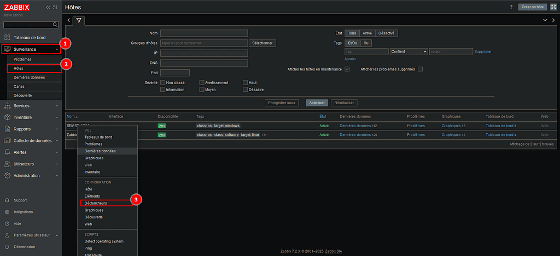Select Déclencheurs in the context menu
This screenshot has width=560, height=256.
pyautogui.click(x=96, y=203)
